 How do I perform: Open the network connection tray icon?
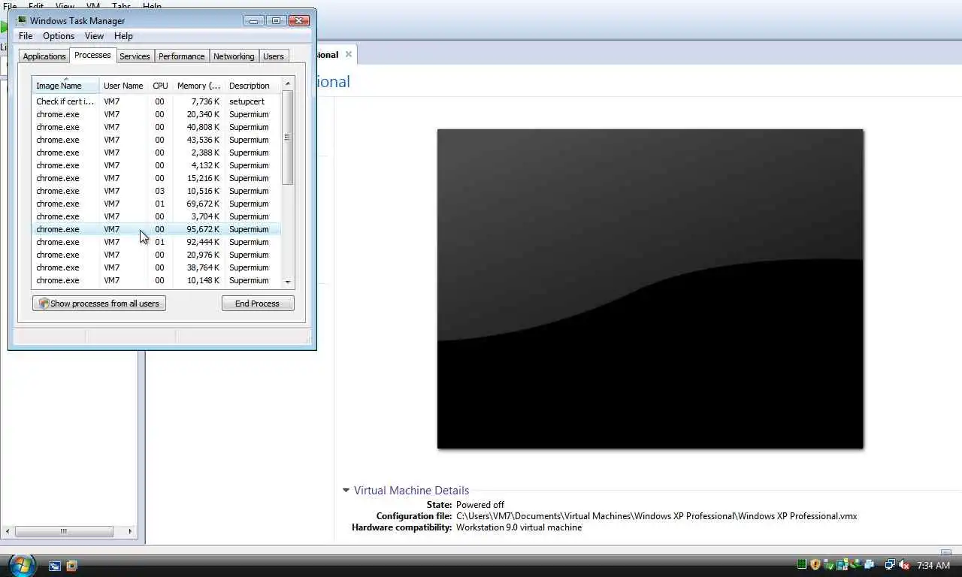[x=890, y=565]
